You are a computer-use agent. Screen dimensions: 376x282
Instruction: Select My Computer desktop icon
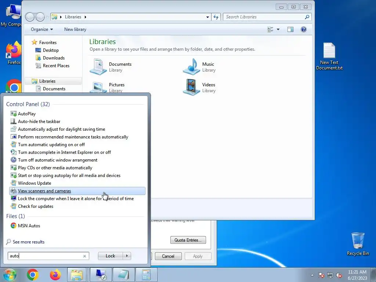pos(11,15)
